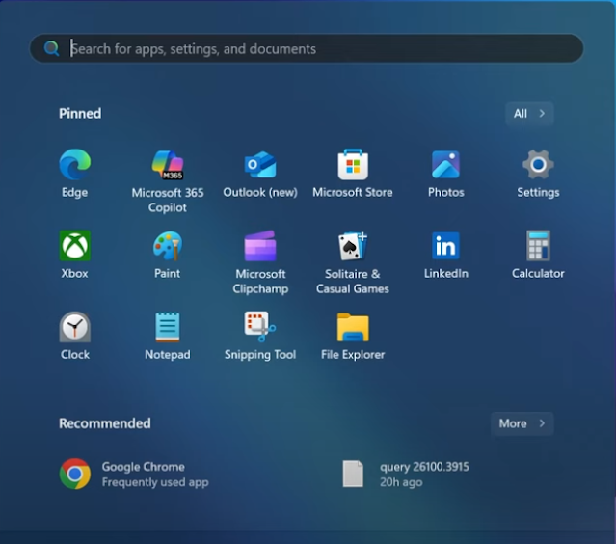
Task: Open the Paint app
Action: 168,246
